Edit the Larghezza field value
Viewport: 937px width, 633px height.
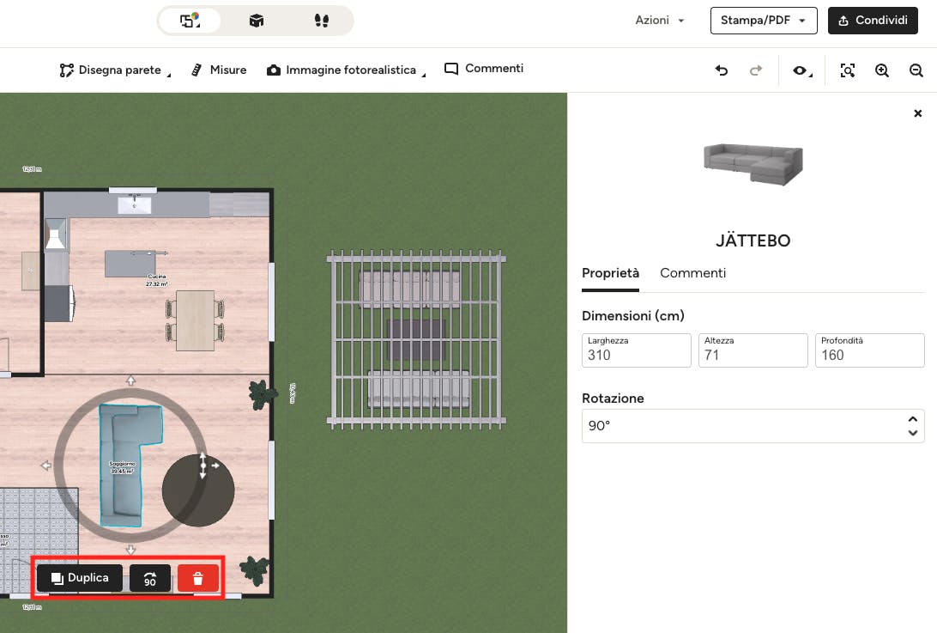point(637,350)
